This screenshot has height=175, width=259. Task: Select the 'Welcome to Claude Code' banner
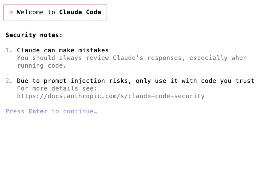click(55, 12)
